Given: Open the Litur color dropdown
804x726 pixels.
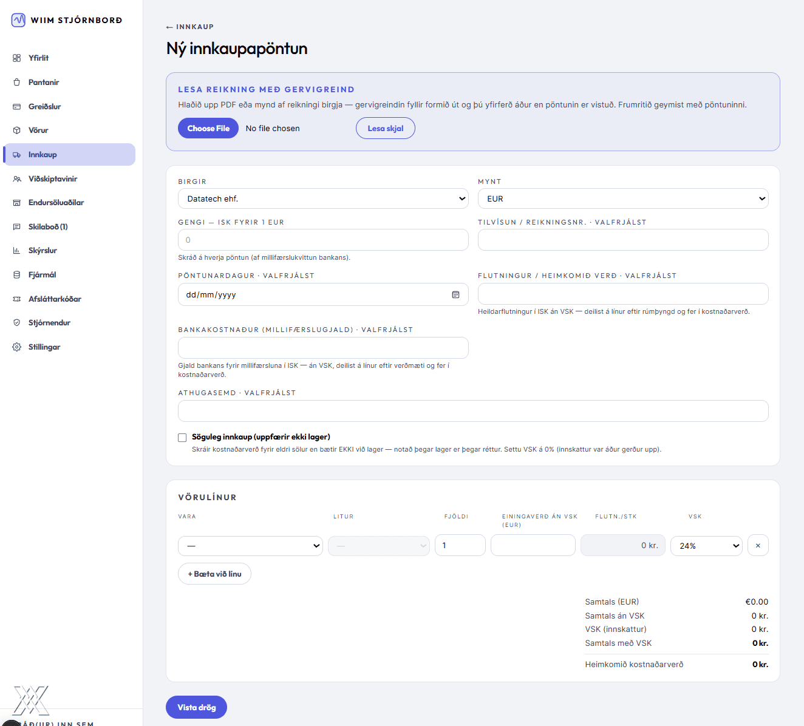Looking at the screenshot, I should [x=379, y=546].
